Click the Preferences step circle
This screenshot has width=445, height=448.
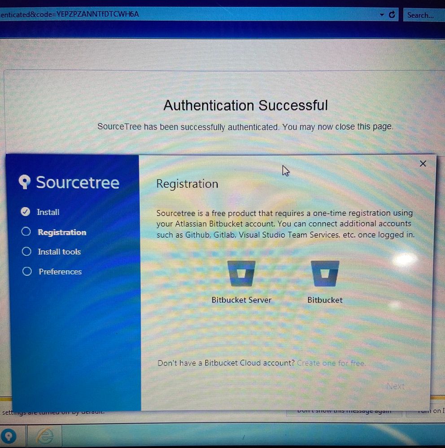[27, 271]
